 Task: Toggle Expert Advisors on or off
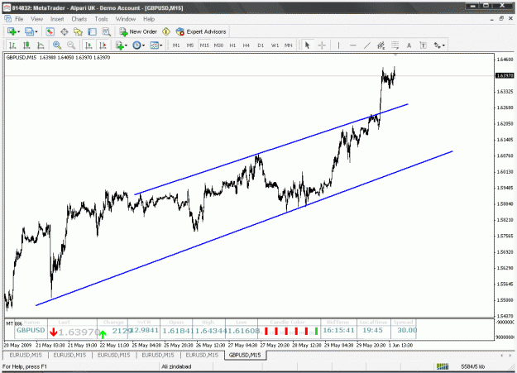[201, 31]
